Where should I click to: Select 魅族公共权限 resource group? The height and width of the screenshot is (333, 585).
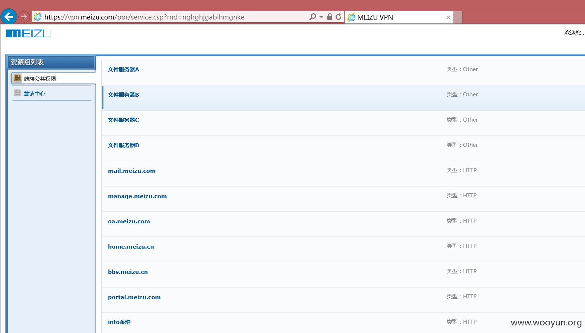[53, 78]
